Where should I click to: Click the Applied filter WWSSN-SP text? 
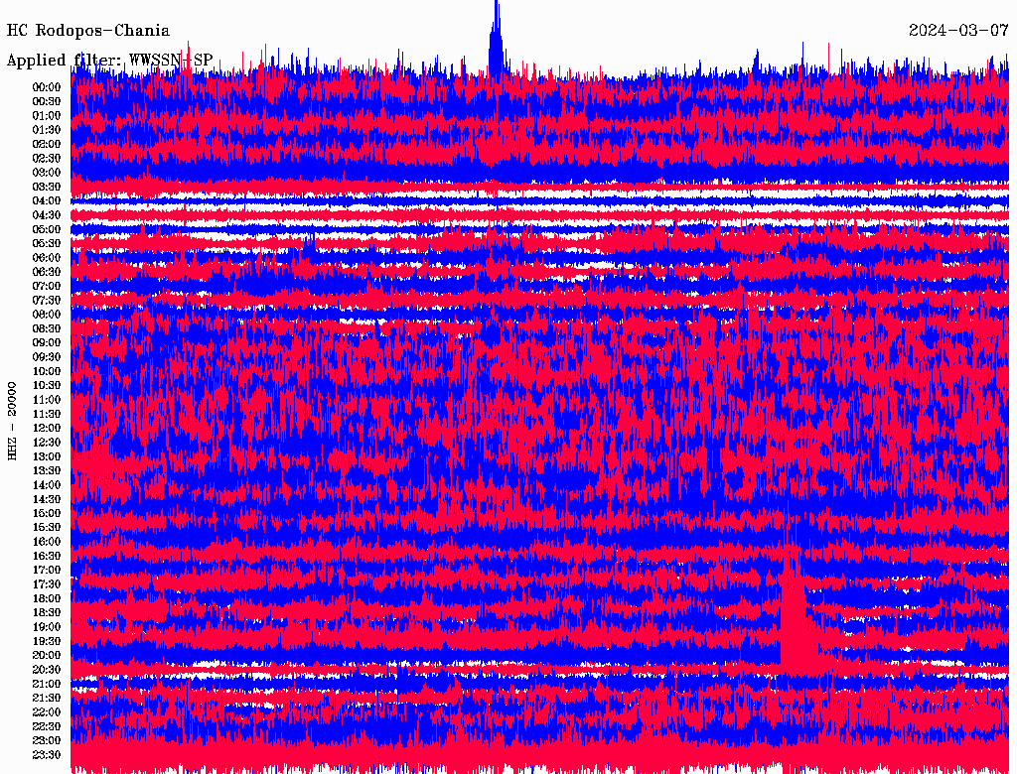pyautogui.click(x=109, y=60)
